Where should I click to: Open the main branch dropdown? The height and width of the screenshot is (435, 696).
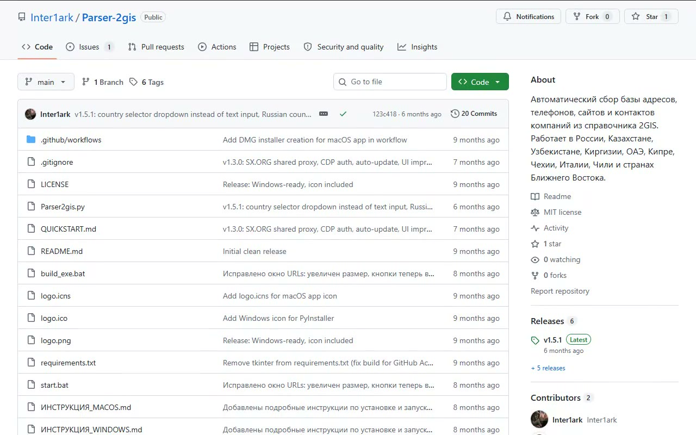46,82
